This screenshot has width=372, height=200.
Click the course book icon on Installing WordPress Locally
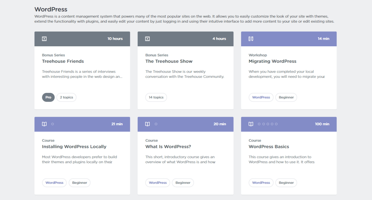(x=44, y=124)
